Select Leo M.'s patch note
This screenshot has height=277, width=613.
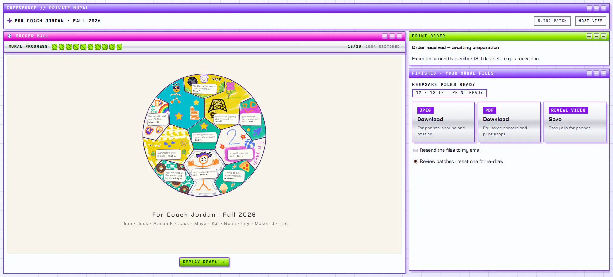click(204, 137)
